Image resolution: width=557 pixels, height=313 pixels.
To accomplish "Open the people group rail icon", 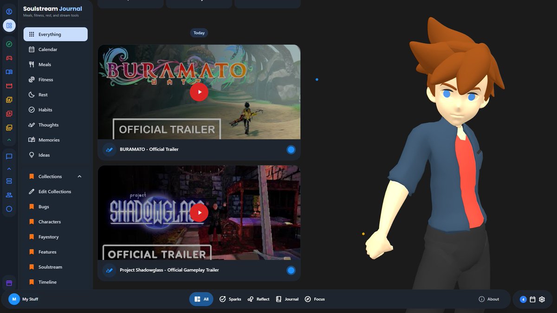I will tap(9, 195).
